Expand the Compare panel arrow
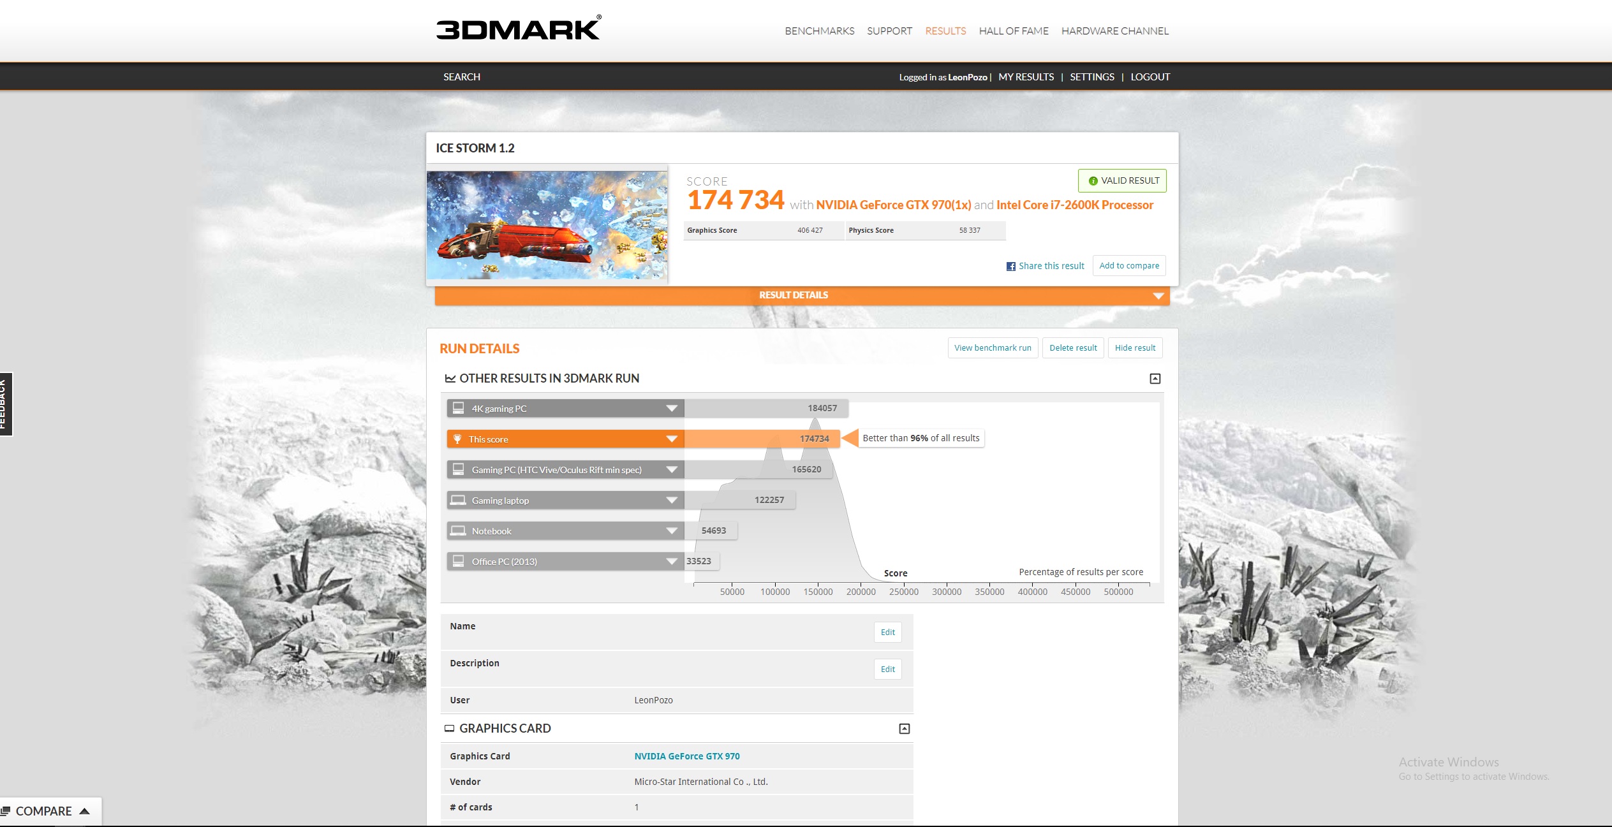Image resolution: width=1612 pixels, height=827 pixels. pyautogui.click(x=84, y=811)
